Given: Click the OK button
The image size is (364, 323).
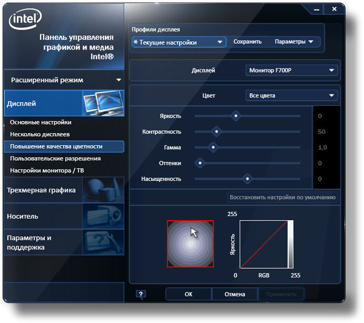Looking at the screenshot, I should click(x=189, y=294).
